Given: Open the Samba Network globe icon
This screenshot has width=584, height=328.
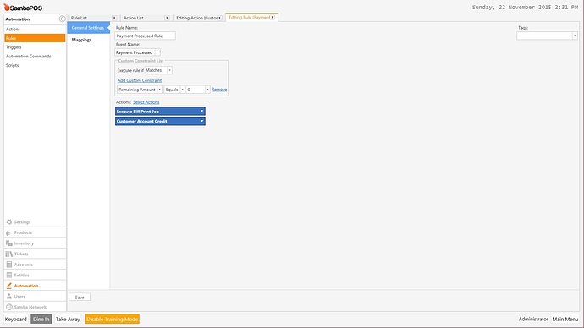Looking at the screenshot, I should pos(9,307).
